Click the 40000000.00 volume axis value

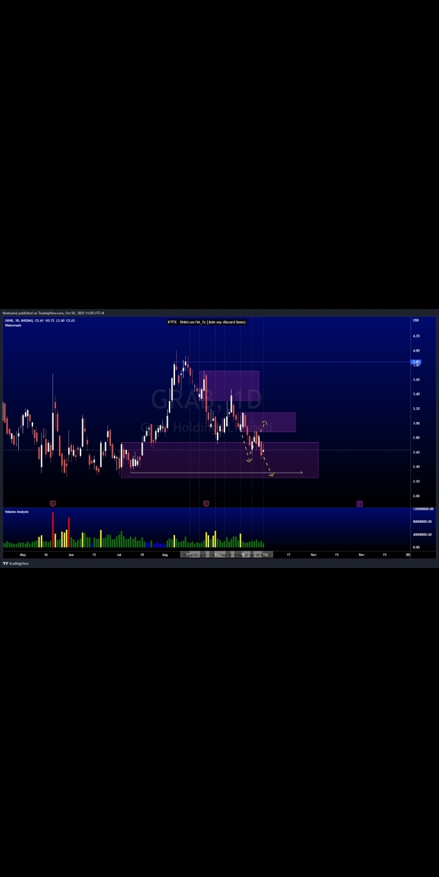[423, 534]
